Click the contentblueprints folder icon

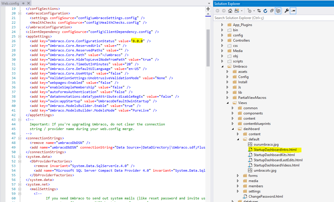(240, 124)
